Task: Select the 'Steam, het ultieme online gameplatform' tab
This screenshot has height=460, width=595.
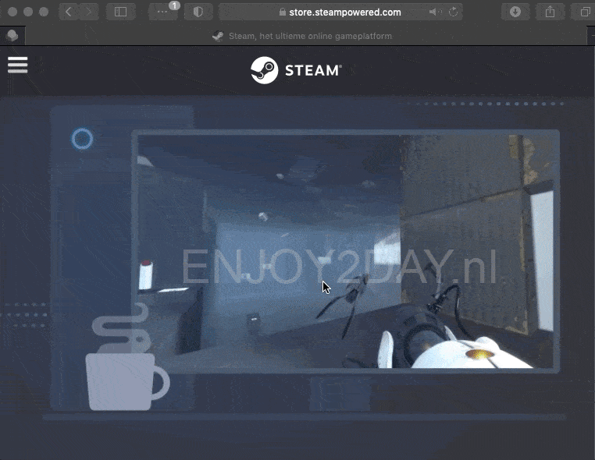Action: (x=306, y=36)
